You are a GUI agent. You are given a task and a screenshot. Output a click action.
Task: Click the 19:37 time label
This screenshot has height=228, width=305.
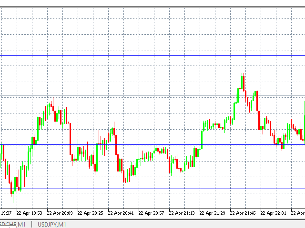tap(6, 213)
